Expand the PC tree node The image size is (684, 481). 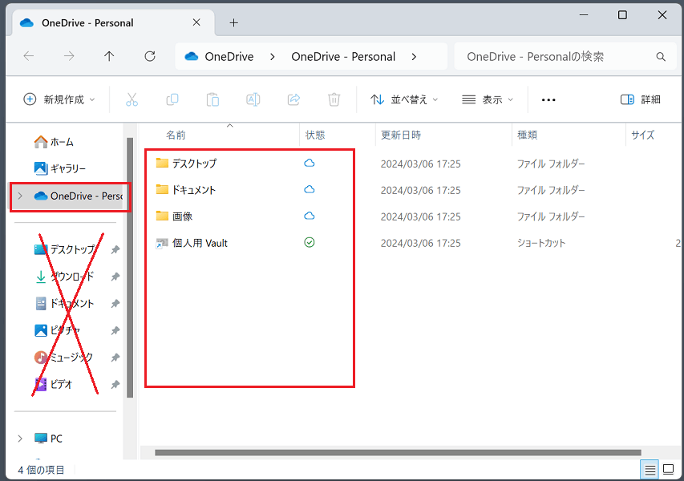coord(20,439)
